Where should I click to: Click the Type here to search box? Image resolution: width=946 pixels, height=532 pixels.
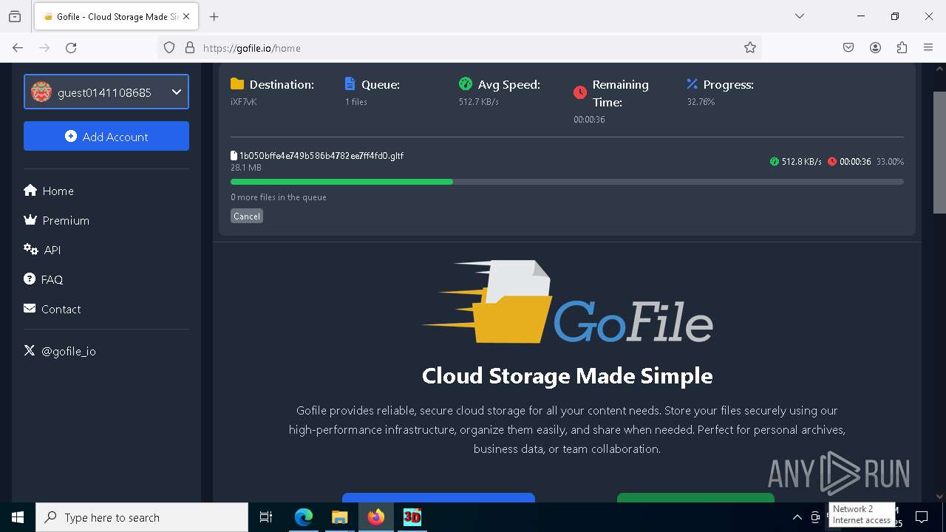pos(142,517)
